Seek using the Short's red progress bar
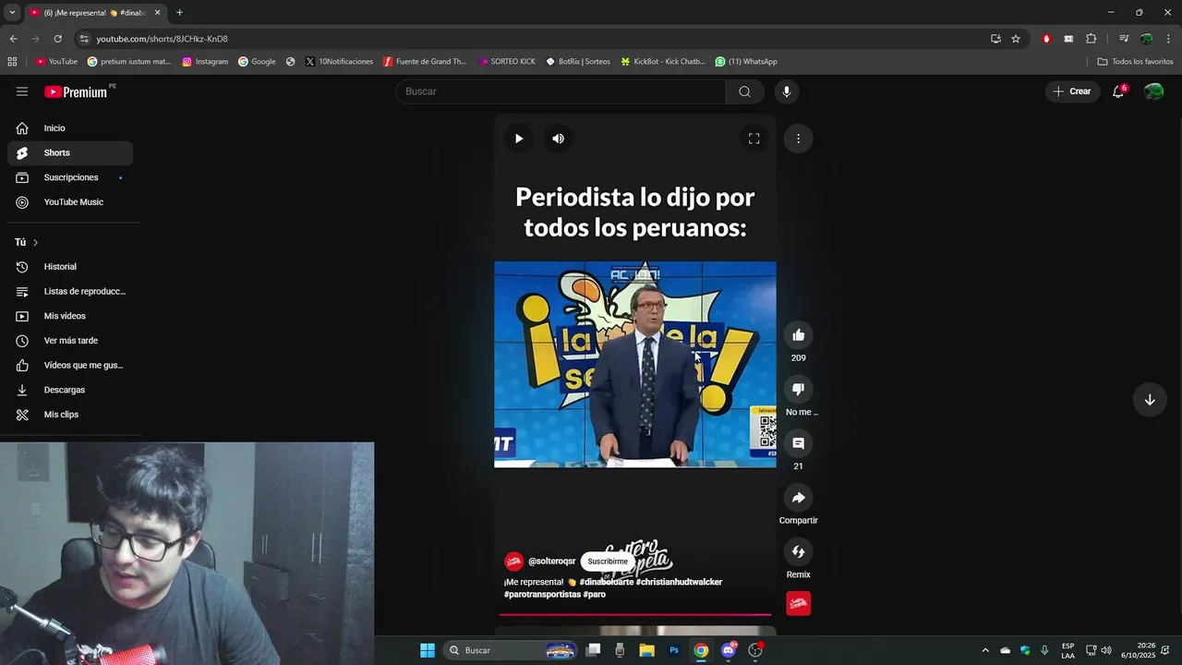This screenshot has height=665, width=1182. (635, 613)
